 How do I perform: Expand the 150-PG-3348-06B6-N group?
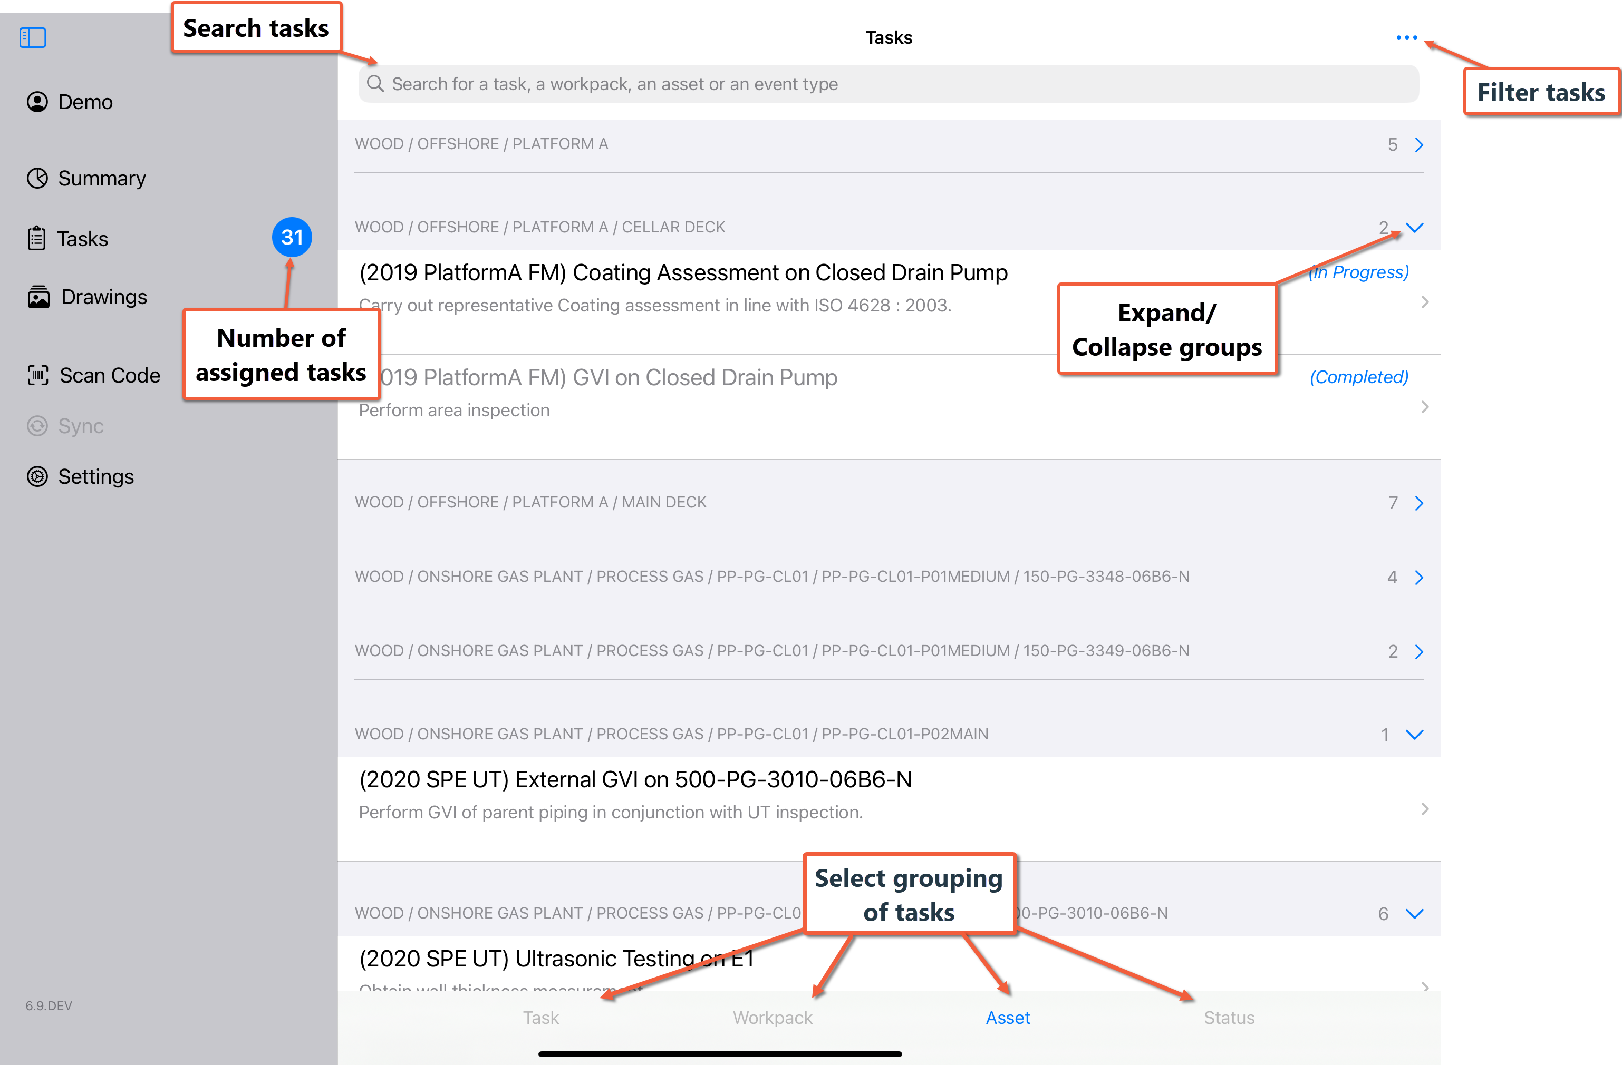coord(1419,578)
